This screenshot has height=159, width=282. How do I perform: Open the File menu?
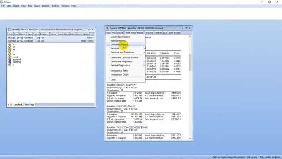click(3, 6)
